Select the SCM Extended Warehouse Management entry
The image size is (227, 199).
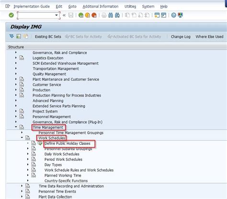tap(66, 63)
